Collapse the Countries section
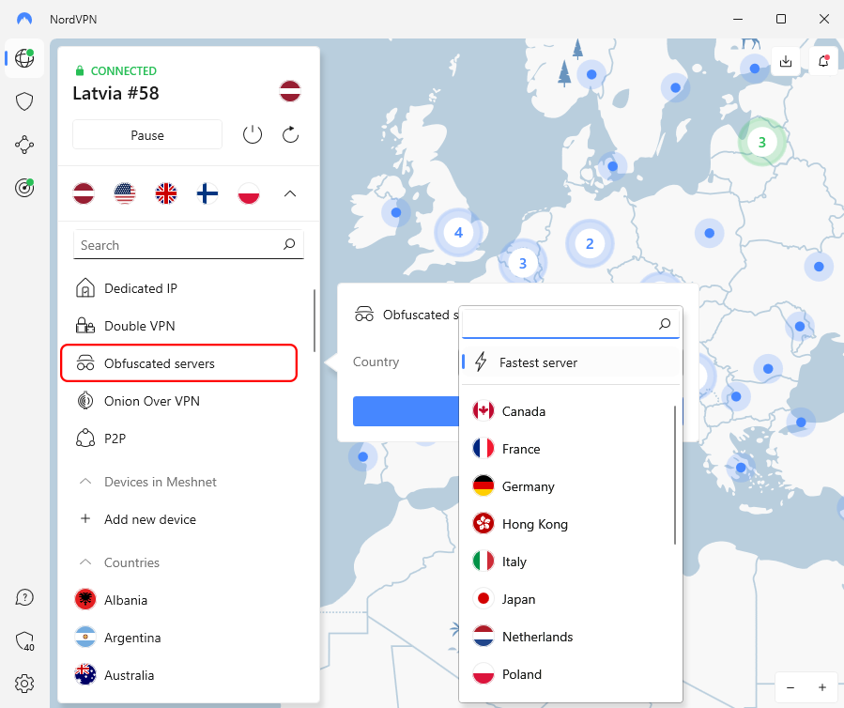This screenshot has width=844, height=708. pyautogui.click(x=84, y=562)
